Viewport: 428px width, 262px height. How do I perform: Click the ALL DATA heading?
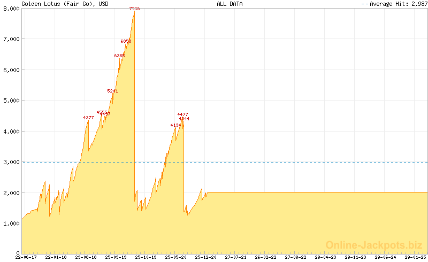point(230,4)
